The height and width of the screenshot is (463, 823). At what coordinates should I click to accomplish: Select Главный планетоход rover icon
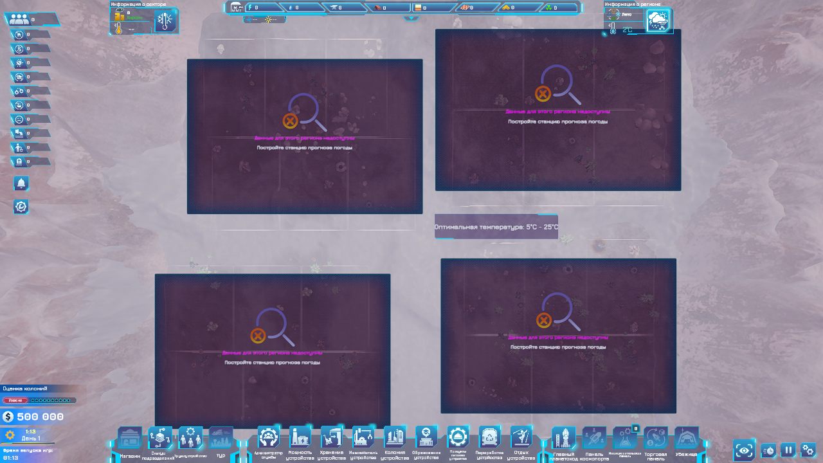[564, 439]
